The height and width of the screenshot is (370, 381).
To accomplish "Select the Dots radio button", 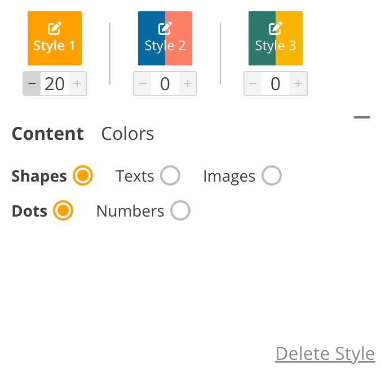I will pyautogui.click(x=63, y=211).
